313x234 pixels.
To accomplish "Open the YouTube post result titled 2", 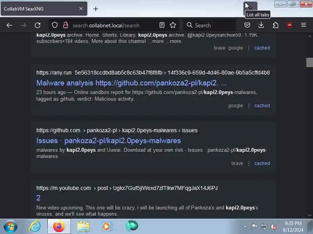I will (38, 198).
